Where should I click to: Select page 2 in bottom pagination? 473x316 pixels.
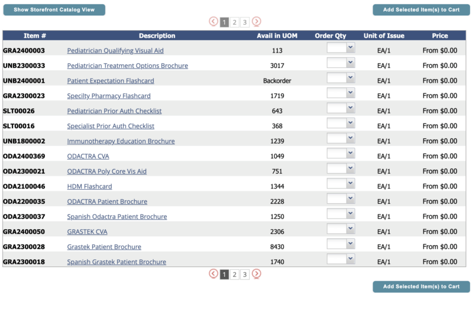point(234,275)
